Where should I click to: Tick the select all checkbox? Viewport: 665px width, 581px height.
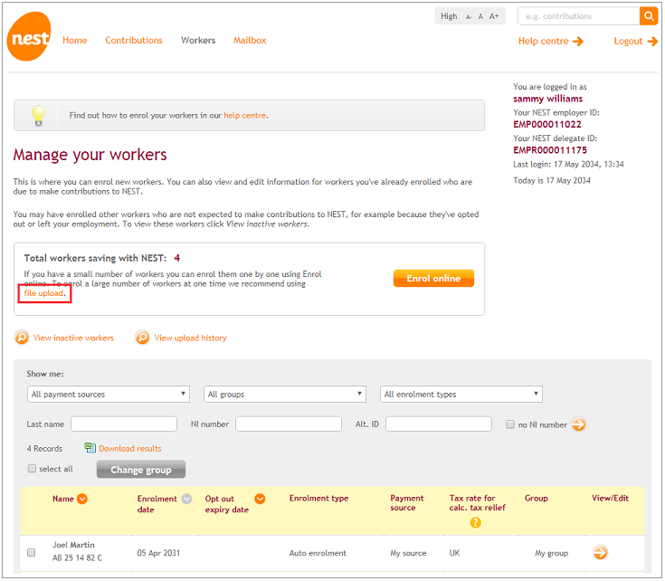point(32,468)
